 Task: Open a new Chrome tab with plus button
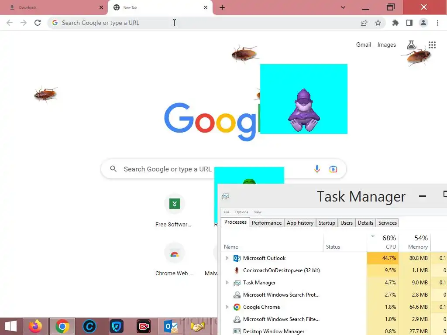pos(222,8)
